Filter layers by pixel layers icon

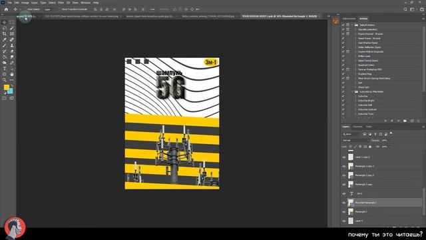pyautogui.click(x=365, y=134)
